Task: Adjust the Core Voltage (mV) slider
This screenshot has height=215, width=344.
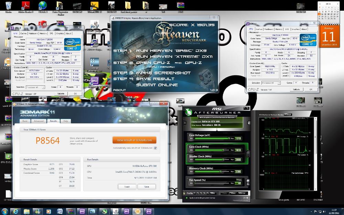Action: pos(212,138)
